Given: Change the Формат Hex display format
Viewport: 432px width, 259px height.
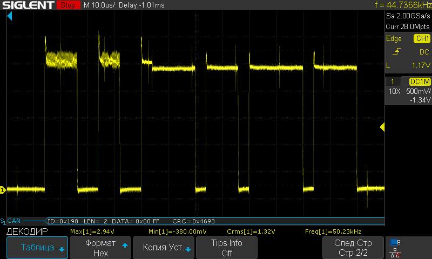Looking at the screenshot, I should [x=100, y=248].
